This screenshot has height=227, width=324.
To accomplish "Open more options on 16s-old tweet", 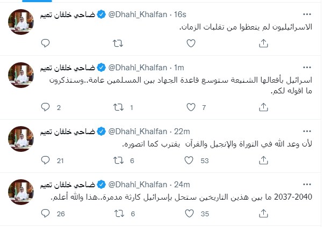I will [308, 13].
